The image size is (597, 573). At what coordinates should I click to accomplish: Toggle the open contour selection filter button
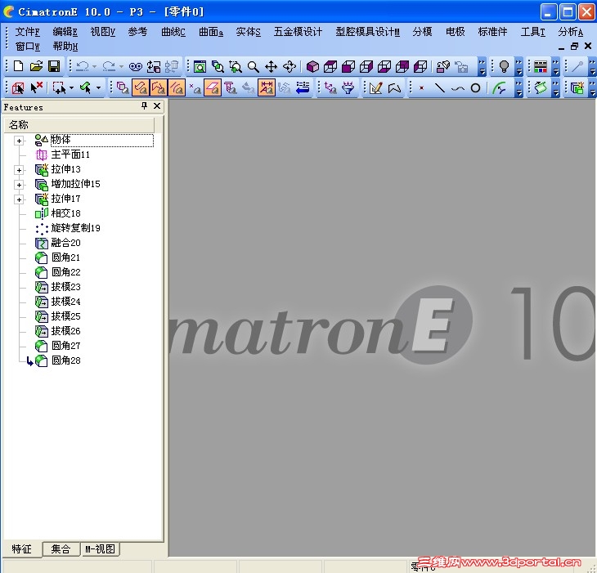pos(159,88)
